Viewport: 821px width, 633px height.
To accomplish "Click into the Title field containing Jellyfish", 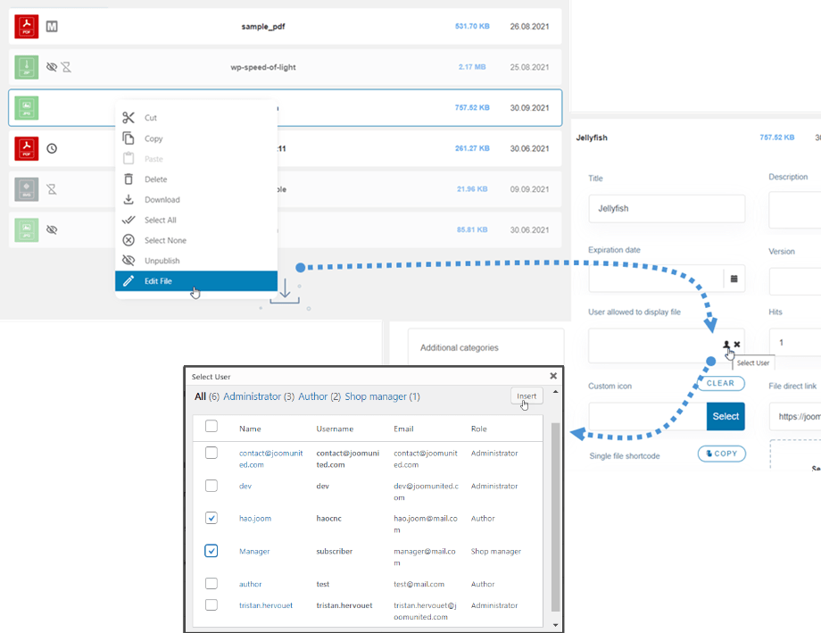I will (666, 209).
